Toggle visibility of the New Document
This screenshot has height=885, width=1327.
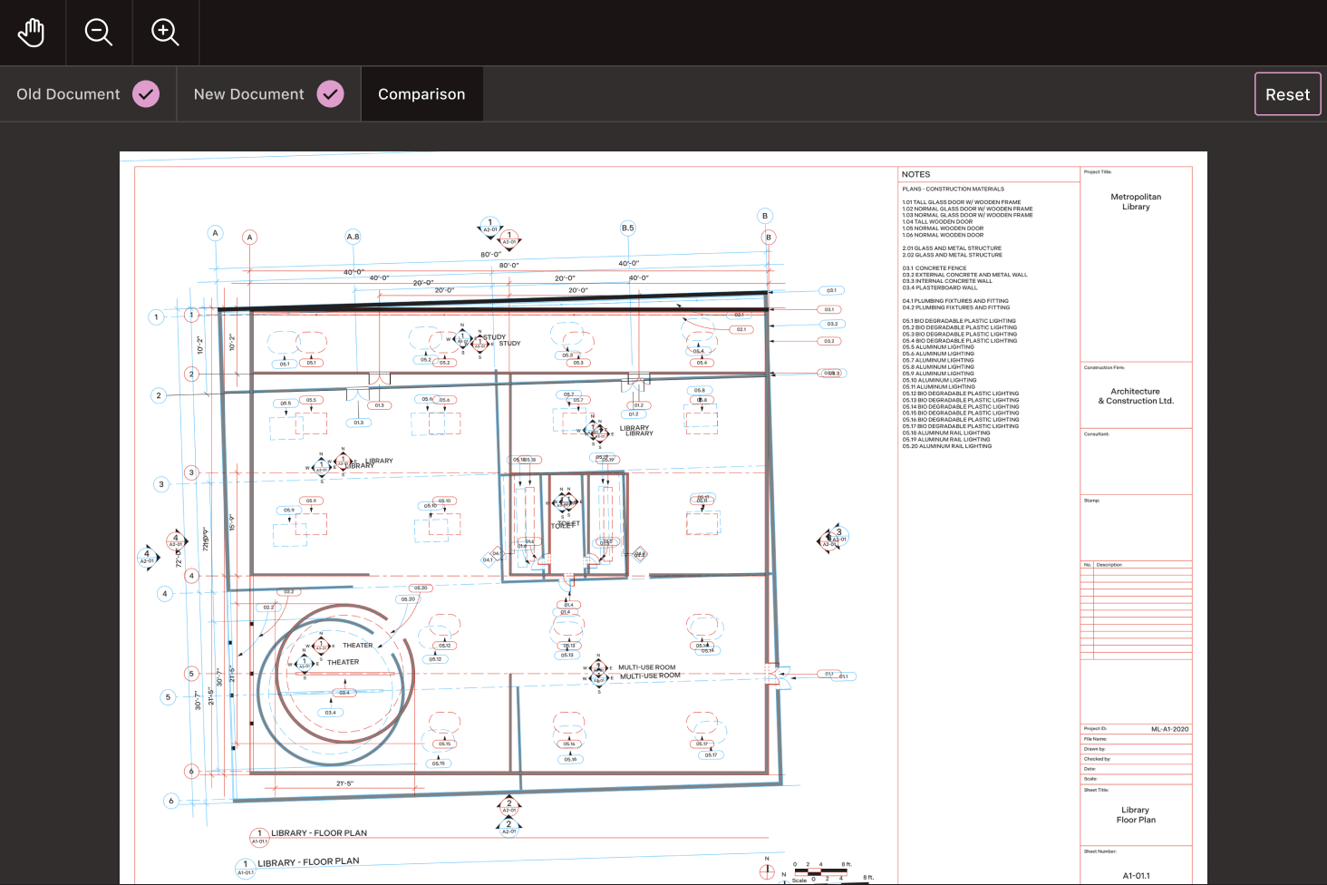pyautogui.click(x=331, y=93)
